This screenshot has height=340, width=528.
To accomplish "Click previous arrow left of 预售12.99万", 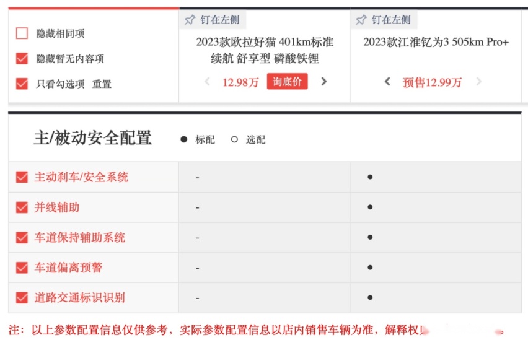I will (387, 82).
